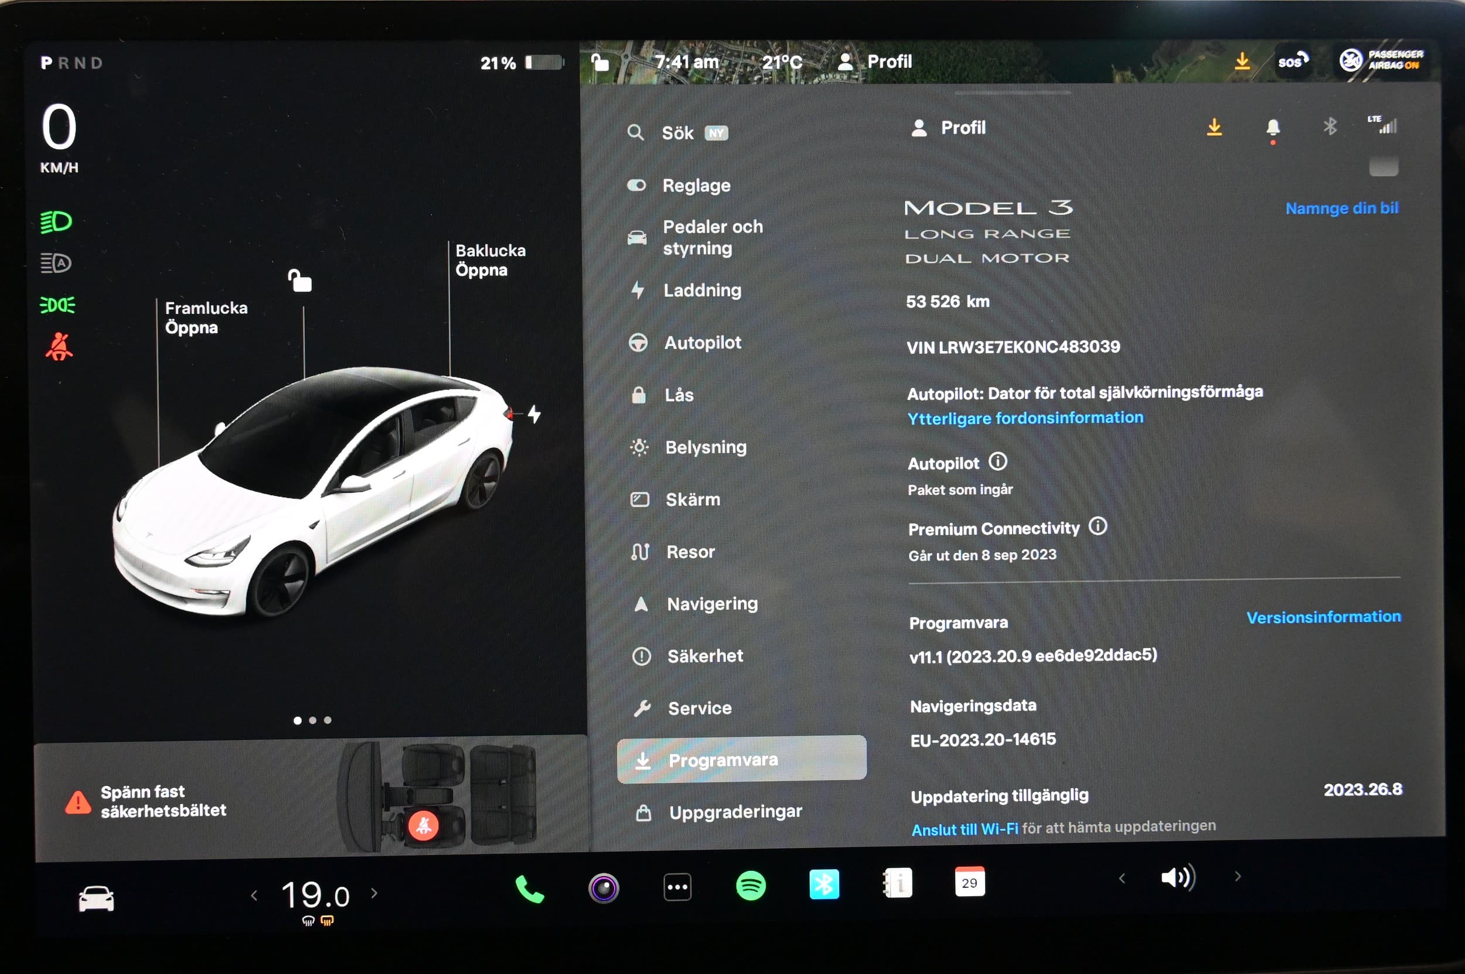Tap Framlucka Öppna to open frunk
Image resolution: width=1465 pixels, height=974 pixels.
pyautogui.click(x=206, y=317)
